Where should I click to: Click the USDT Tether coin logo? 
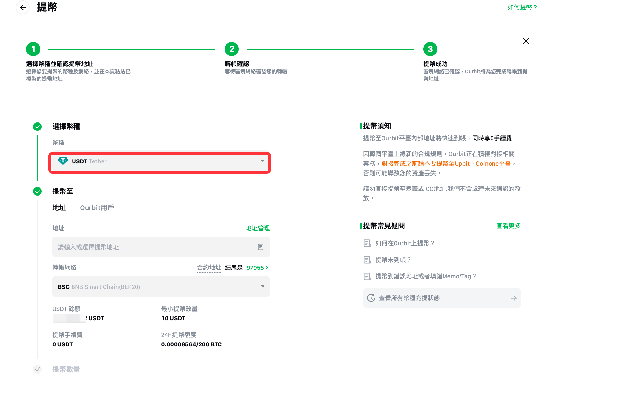(63, 161)
